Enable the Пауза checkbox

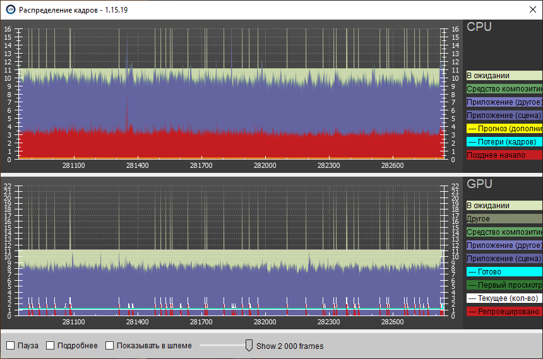click(11, 346)
